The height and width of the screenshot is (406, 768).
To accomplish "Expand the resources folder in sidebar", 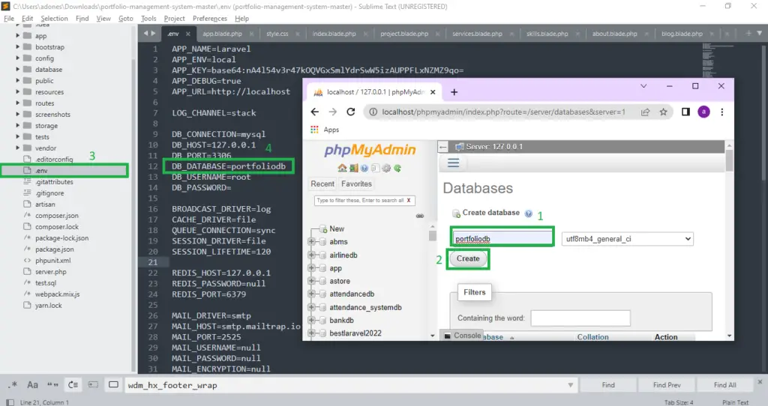I will point(18,91).
